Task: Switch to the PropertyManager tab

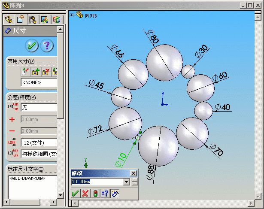Action: [x=20, y=20]
